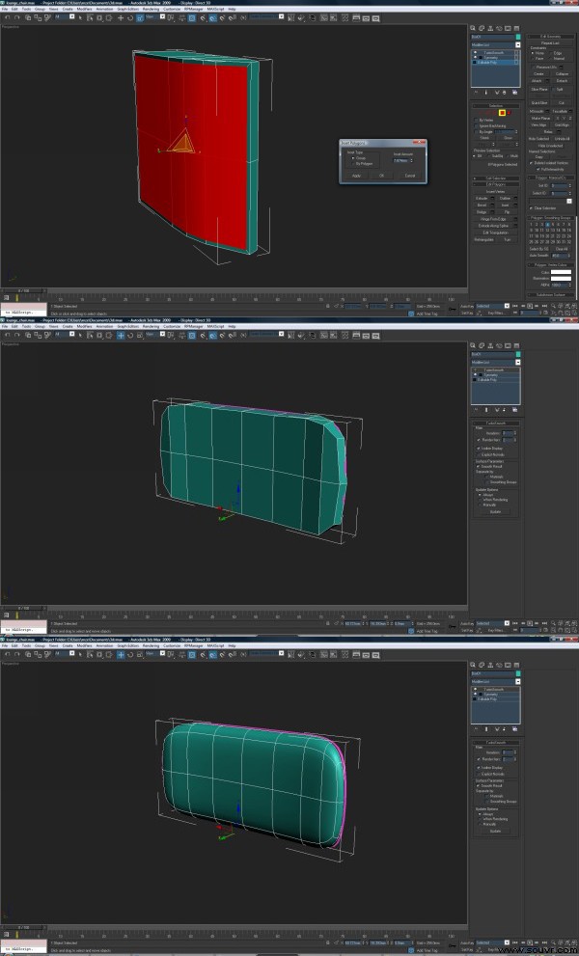Screen dimensions: 579x956
Task: Select the By Polygon inset type
Action: click(x=363, y=164)
